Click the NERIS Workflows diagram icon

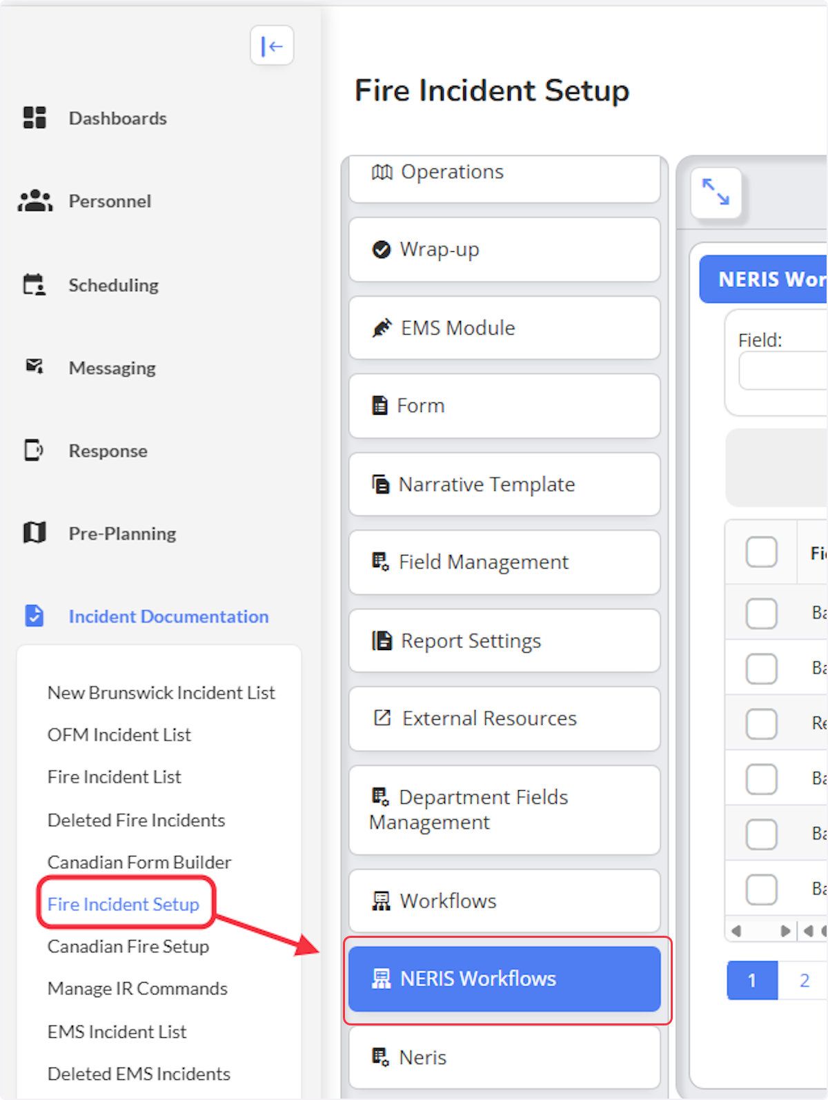(x=381, y=979)
